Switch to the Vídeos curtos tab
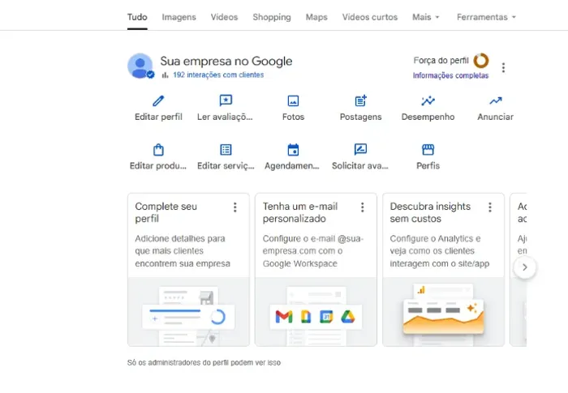This screenshot has height=393, width=568. pyautogui.click(x=370, y=17)
